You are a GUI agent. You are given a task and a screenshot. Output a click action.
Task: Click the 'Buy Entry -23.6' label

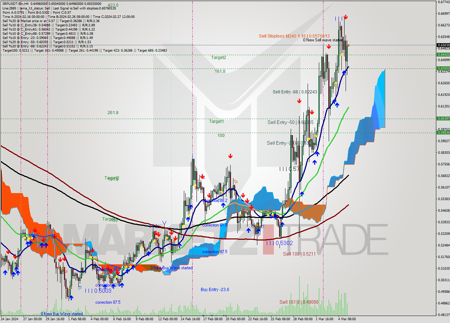click(x=215, y=290)
